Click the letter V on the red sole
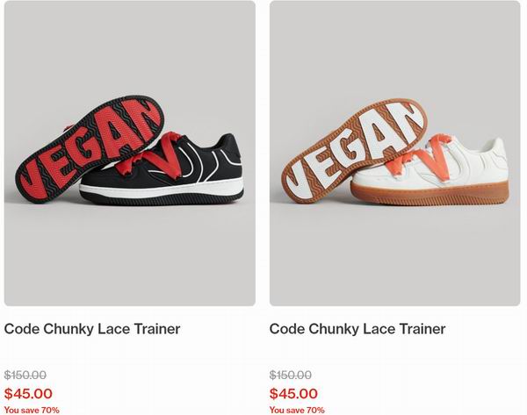Viewport: 527px width, 415px height. pos(30,177)
